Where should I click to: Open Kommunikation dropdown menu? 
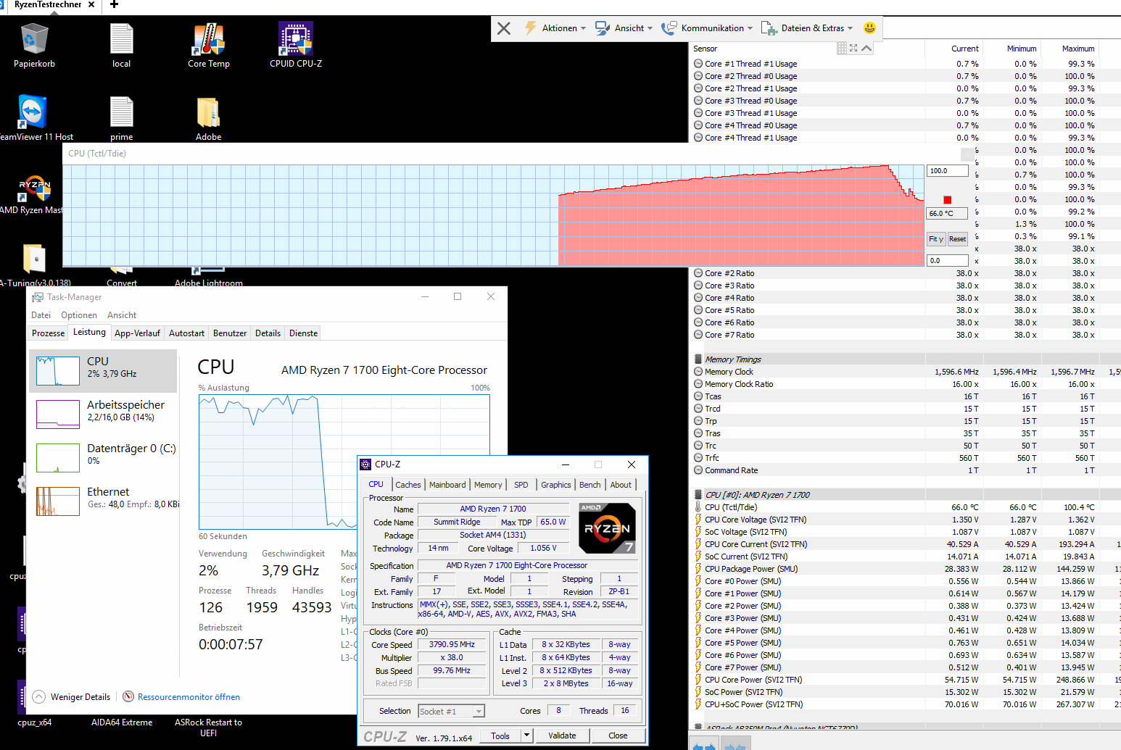point(707,28)
